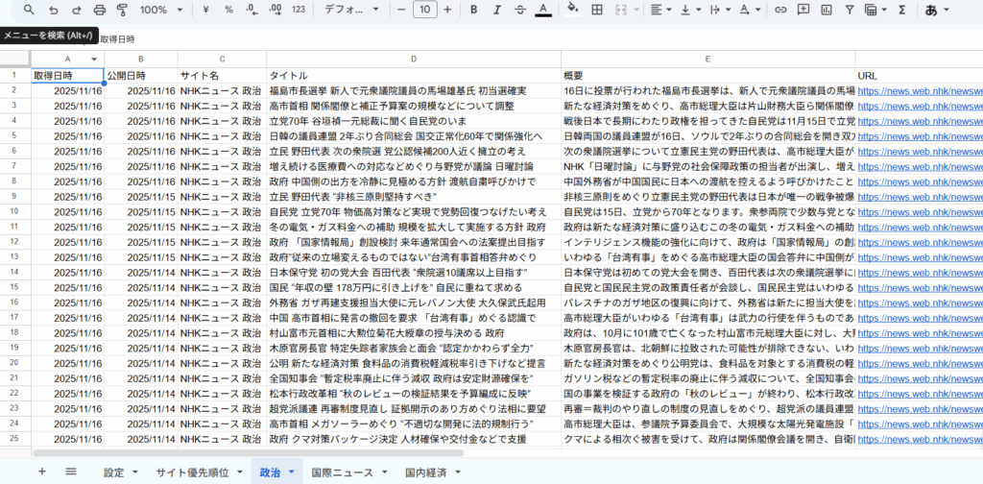
Task: Open the fill color picker
Action: [573, 10]
